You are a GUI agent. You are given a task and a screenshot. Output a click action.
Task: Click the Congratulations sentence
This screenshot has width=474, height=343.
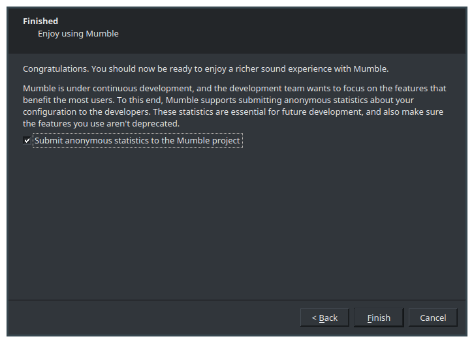click(206, 69)
